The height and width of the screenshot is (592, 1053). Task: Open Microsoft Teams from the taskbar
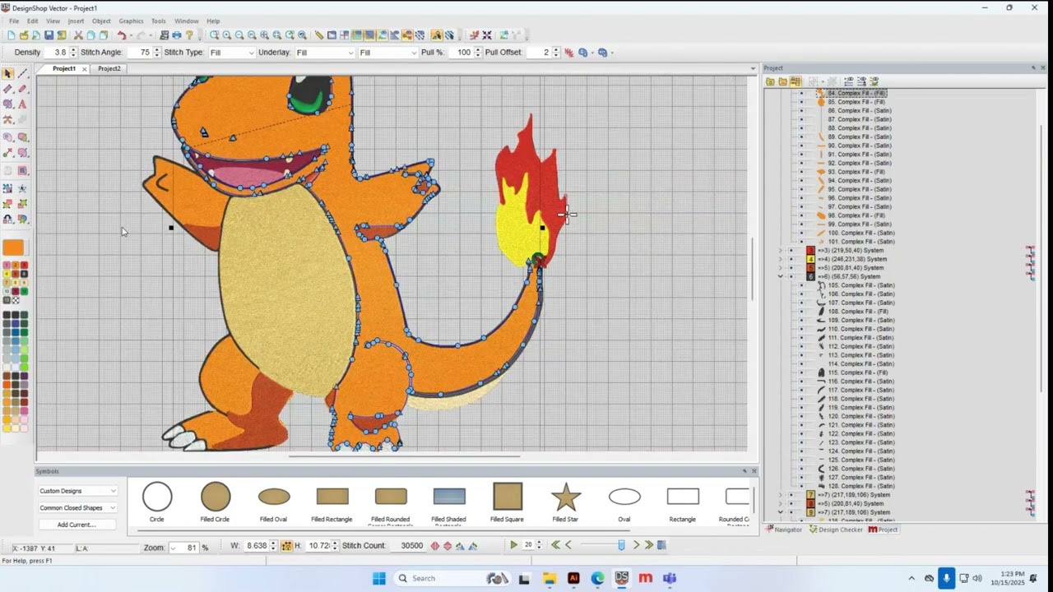tap(670, 578)
